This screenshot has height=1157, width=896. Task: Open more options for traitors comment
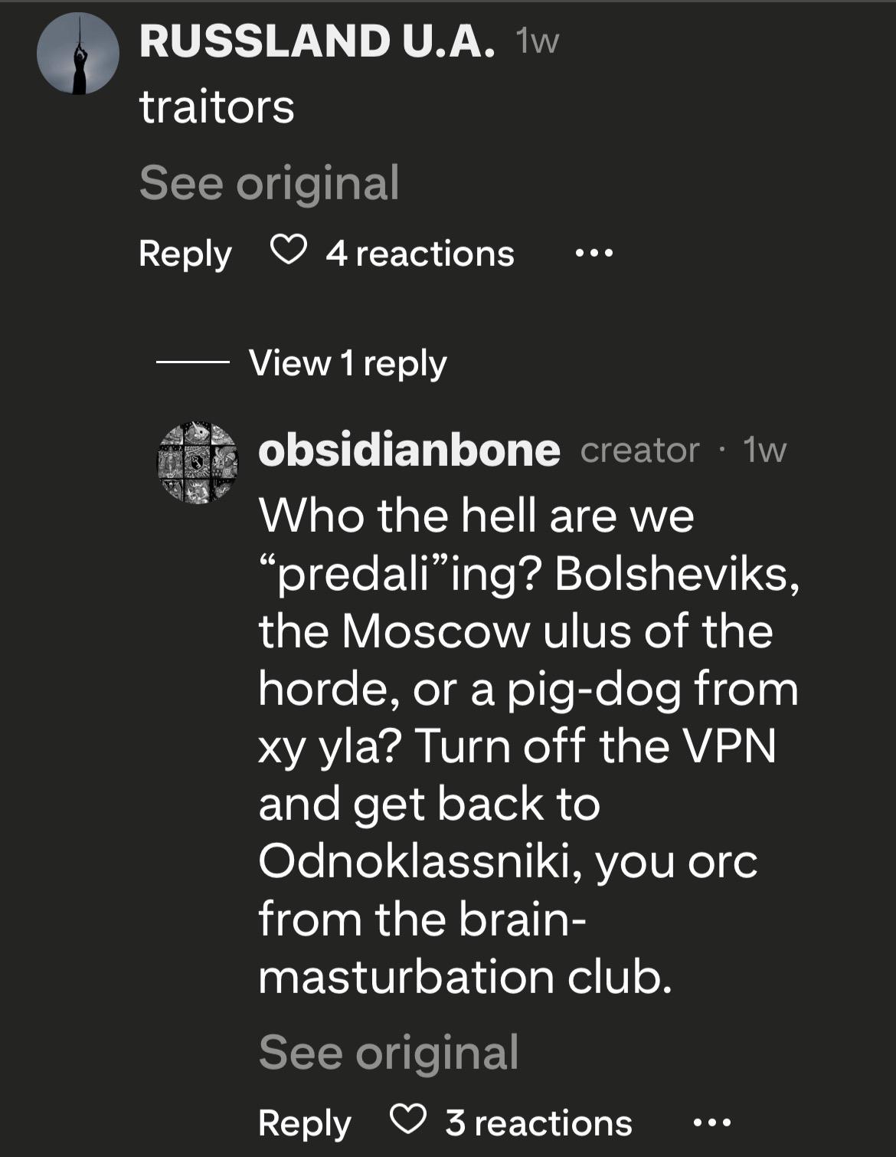(594, 253)
